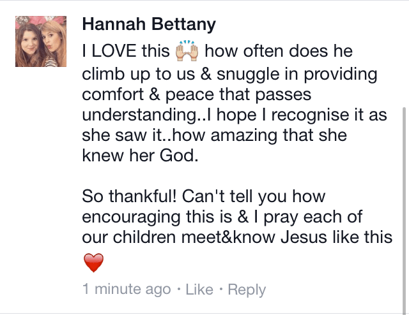Reply to Hannah Bettany's comment
Viewport: 409px width, 315px height.
tap(247, 289)
